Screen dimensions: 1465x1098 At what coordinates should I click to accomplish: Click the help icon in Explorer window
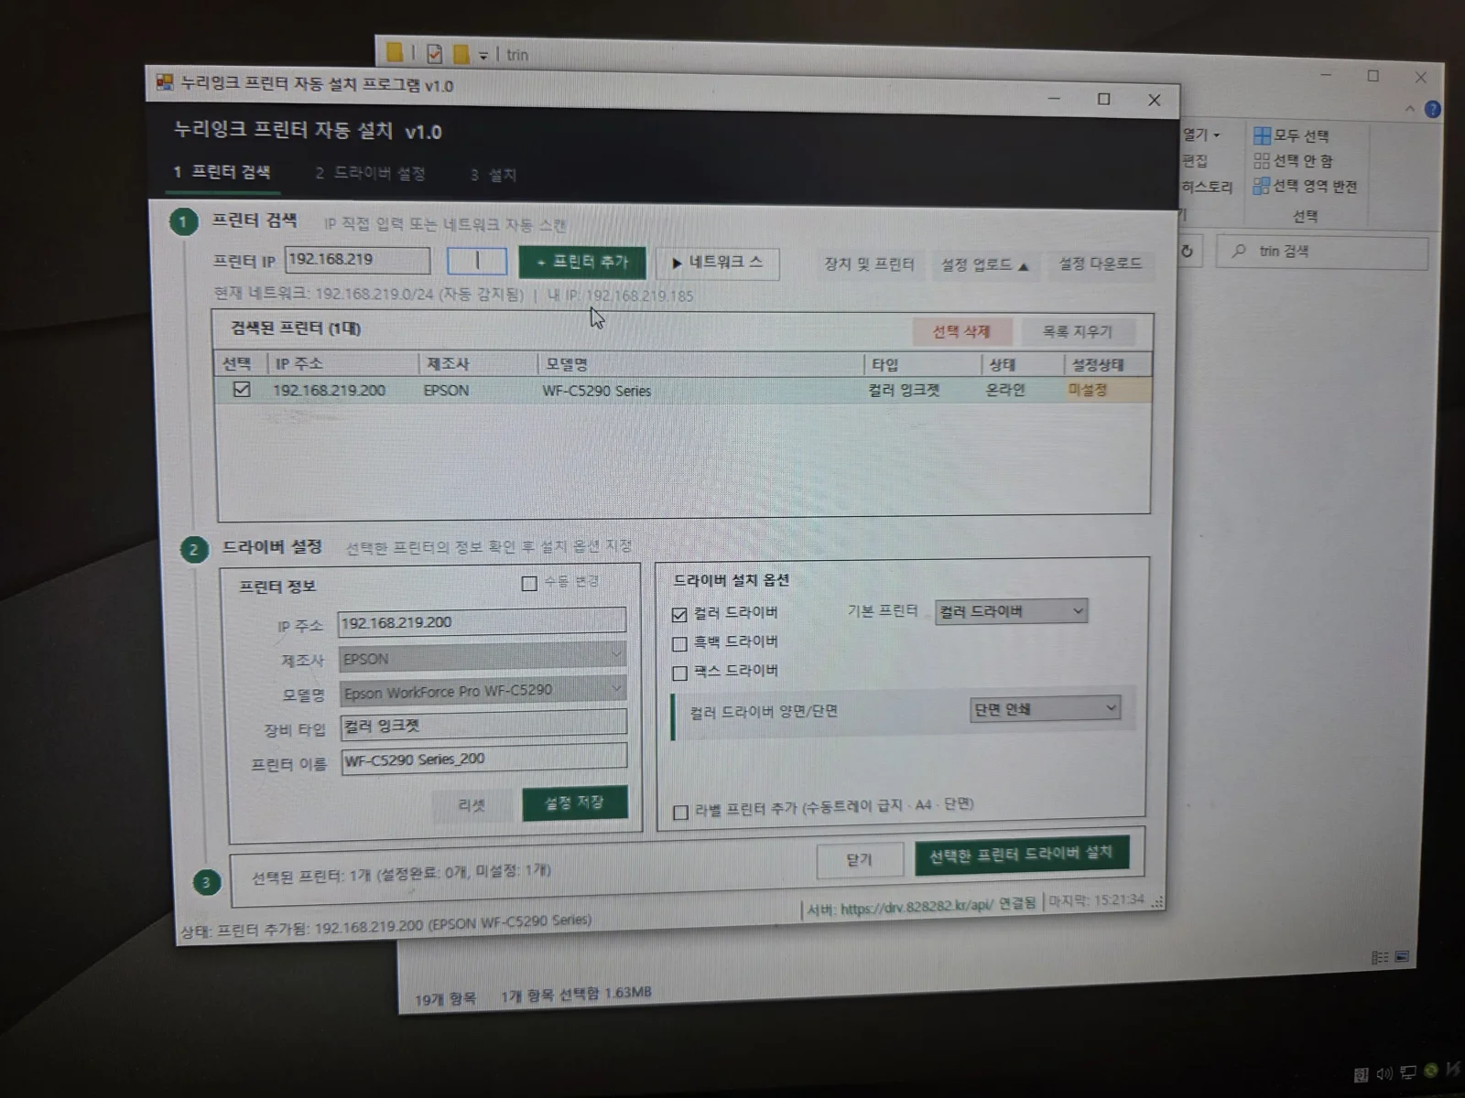pyautogui.click(x=1433, y=109)
